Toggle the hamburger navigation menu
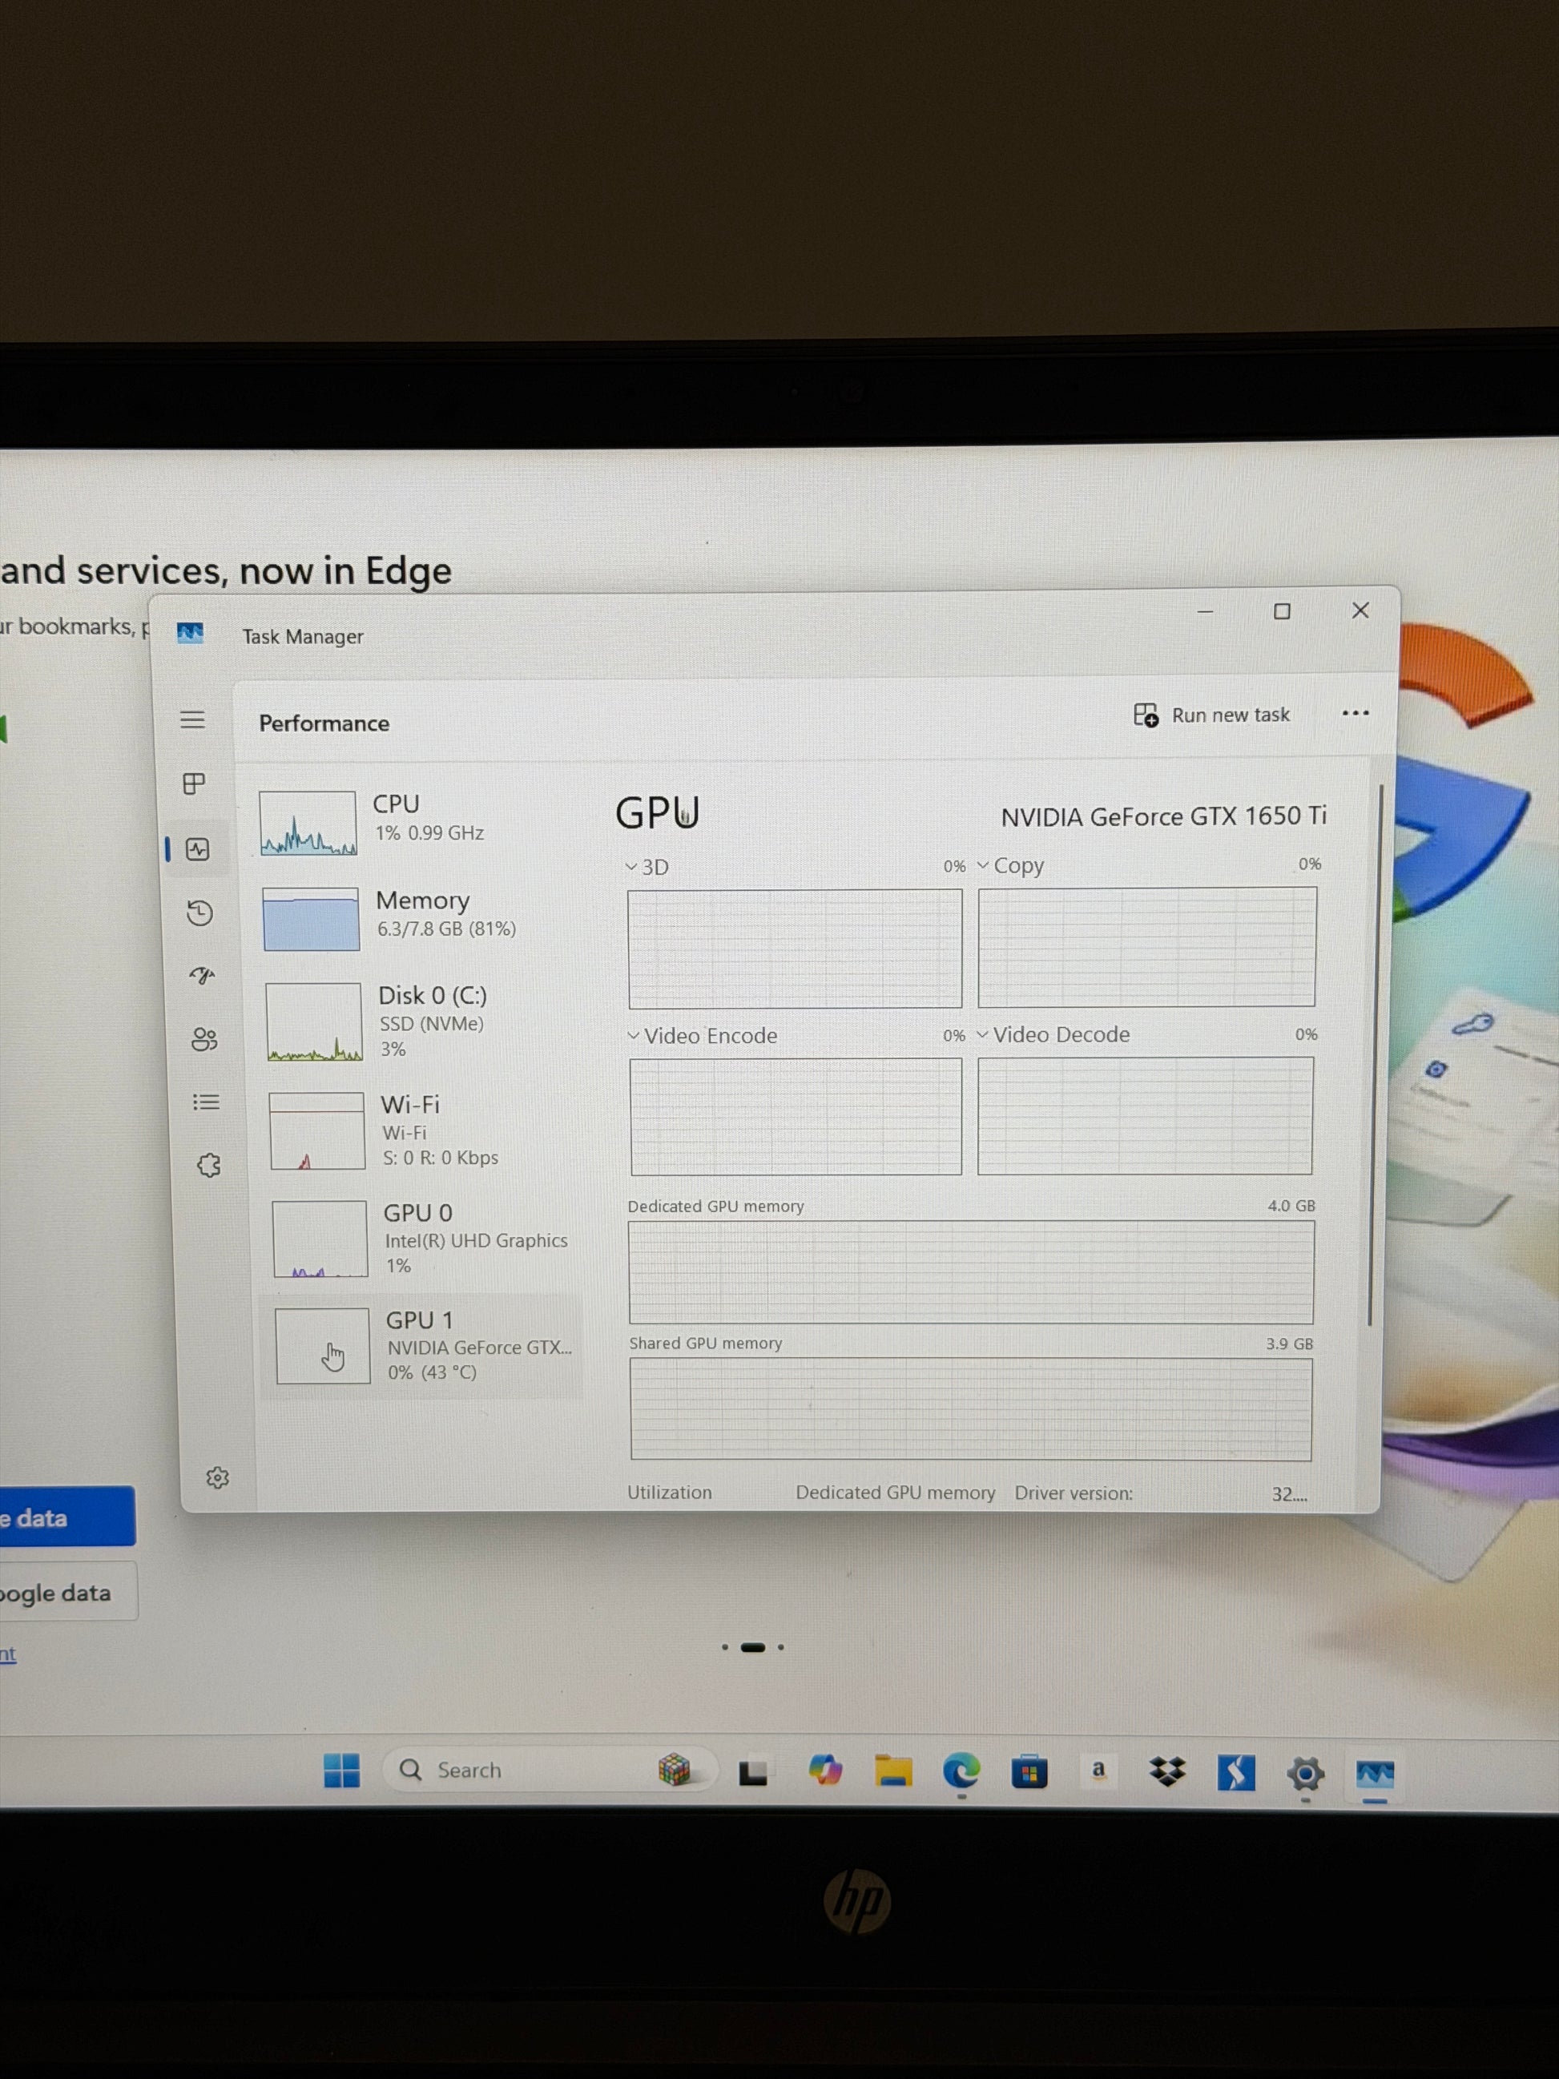Image resolution: width=1559 pixels, height=2079 pixels. (x=192, y=720)
